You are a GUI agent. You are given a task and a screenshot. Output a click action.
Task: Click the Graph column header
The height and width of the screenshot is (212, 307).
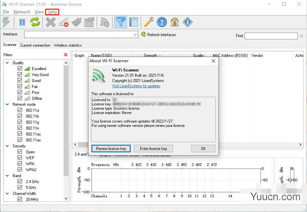click(x=79, y=56)
